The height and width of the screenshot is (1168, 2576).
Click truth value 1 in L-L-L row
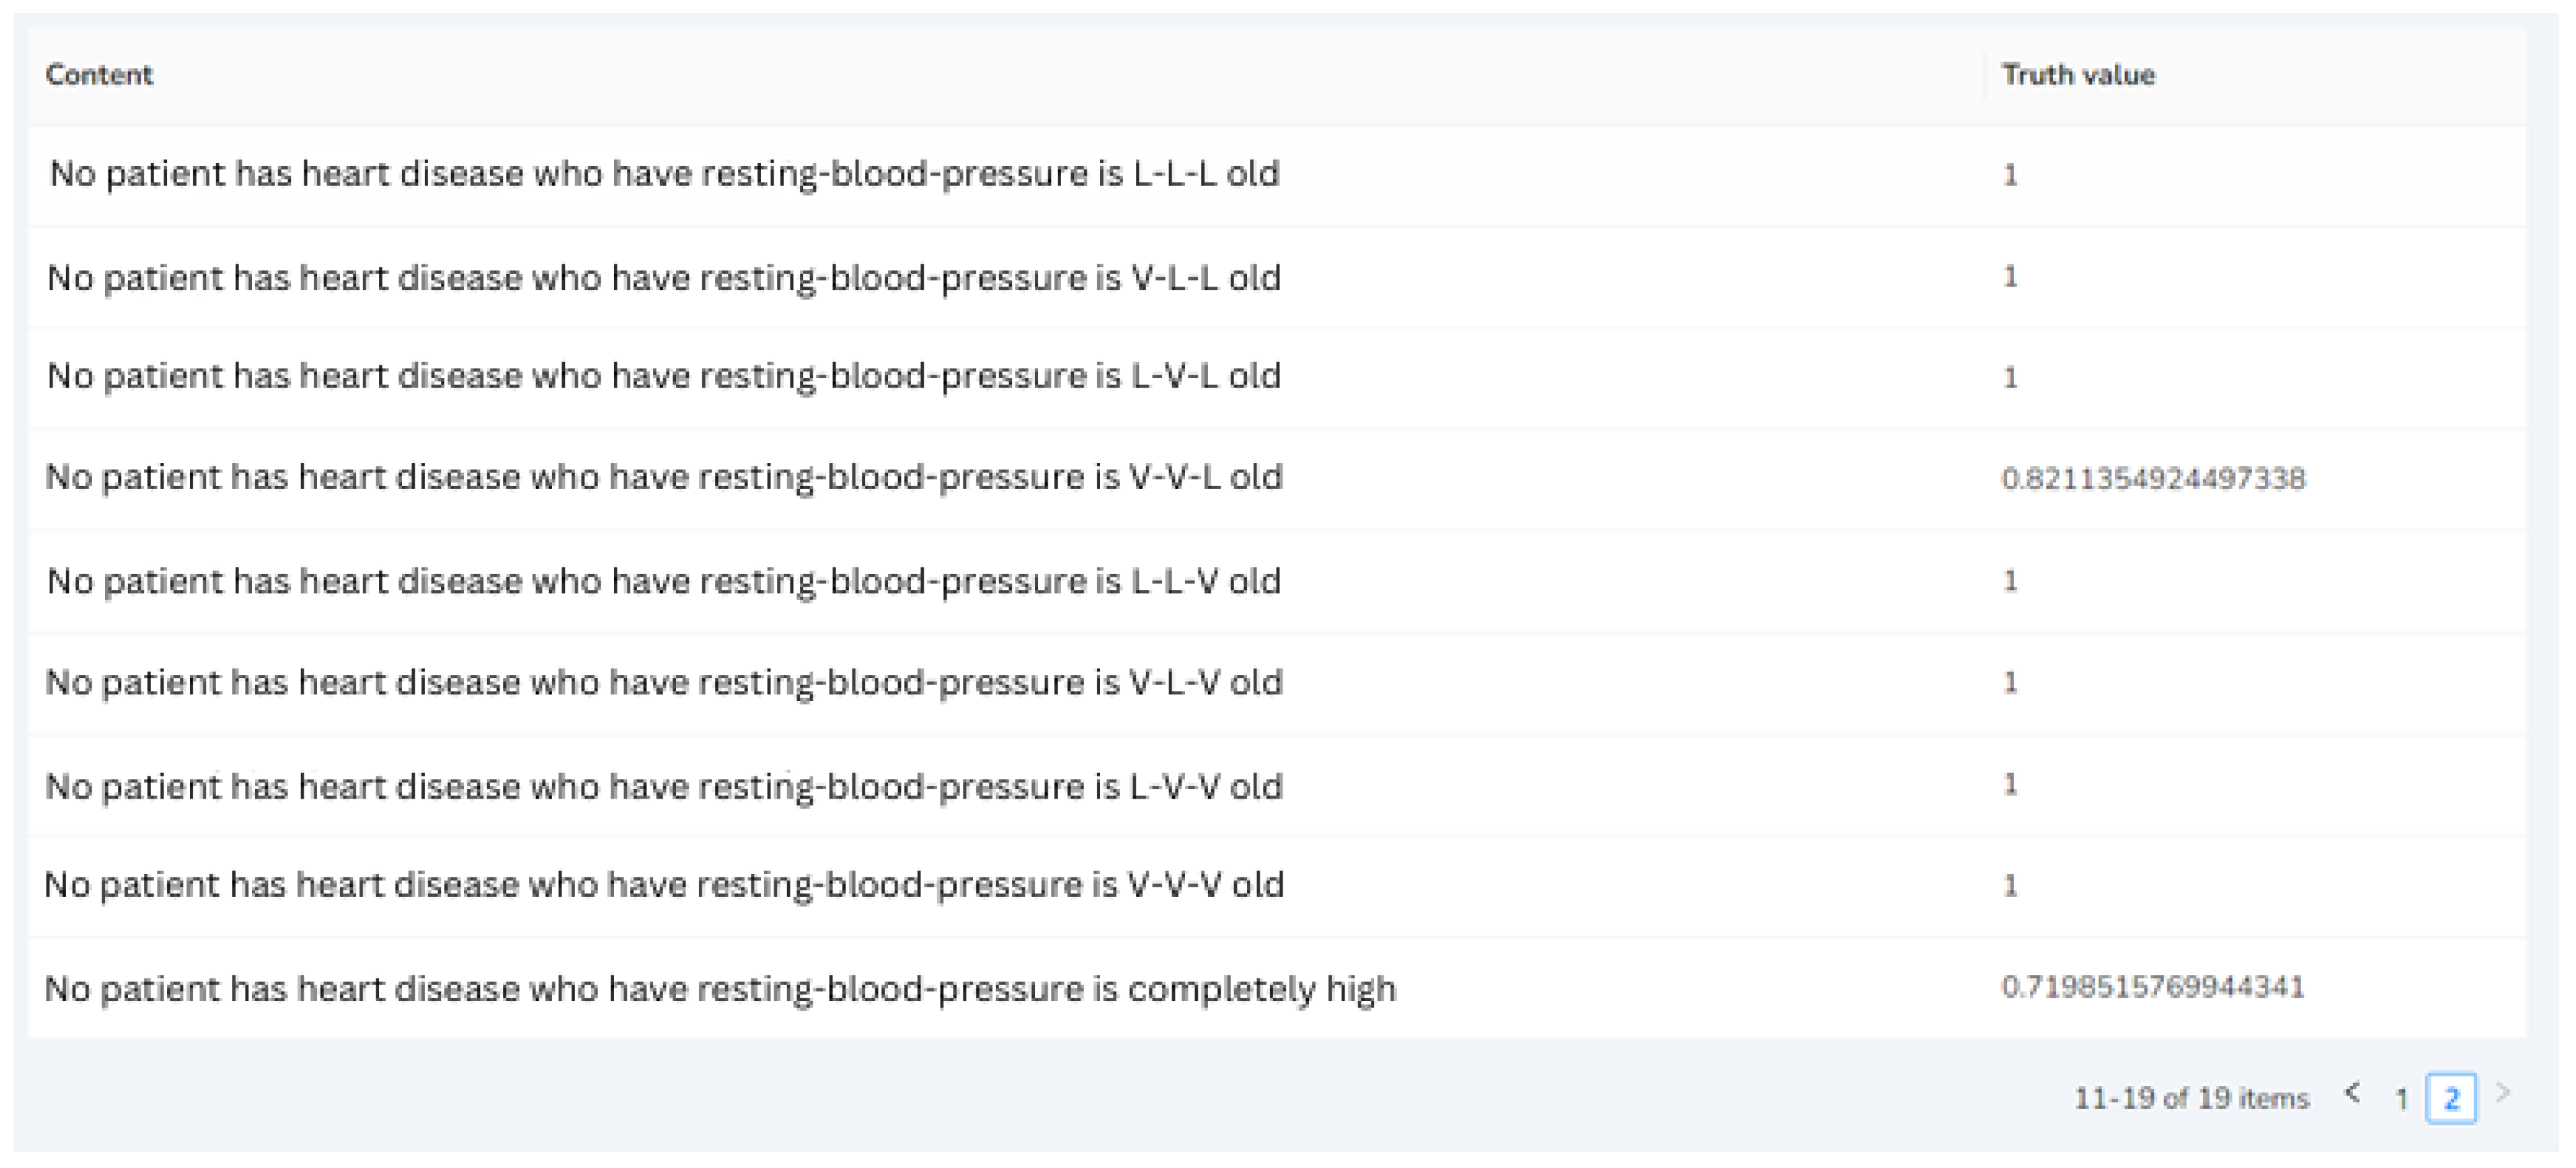coord(2010,176)
